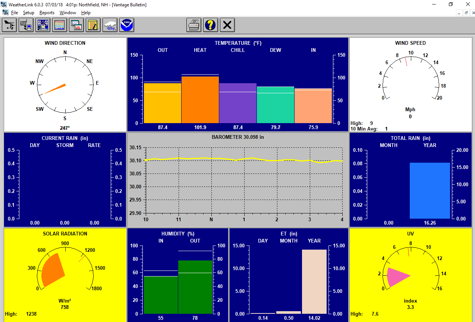475x322 pixels.
Task: Click the STORM rain column label
Action: (x=65, y=145)
